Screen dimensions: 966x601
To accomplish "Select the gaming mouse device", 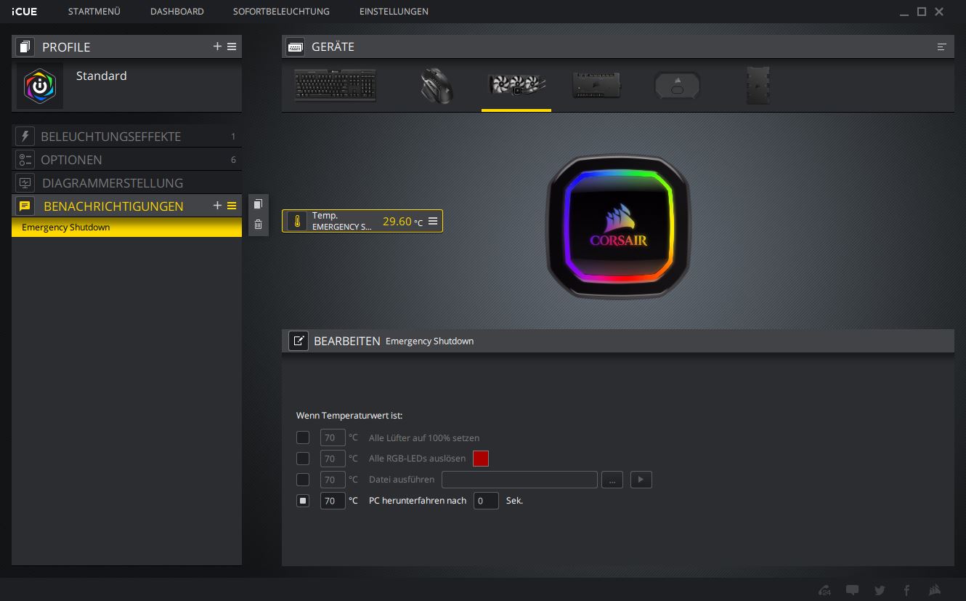I will pyautogui.click(x=437, y=85).
